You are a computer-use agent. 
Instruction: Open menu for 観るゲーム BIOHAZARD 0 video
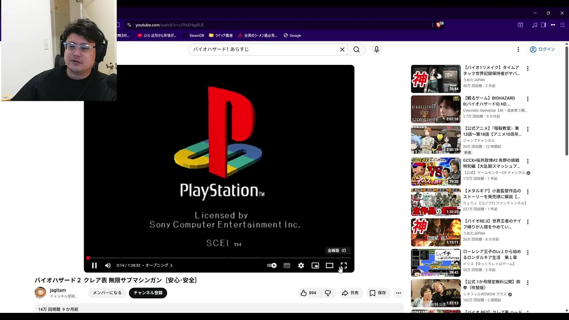point(528,99)
